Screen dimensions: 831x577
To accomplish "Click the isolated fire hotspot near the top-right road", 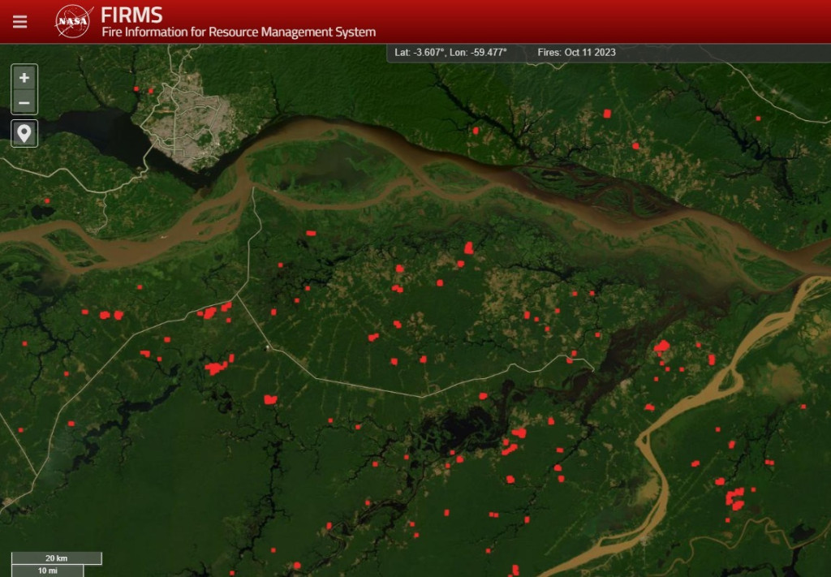I will click(758, 118).
